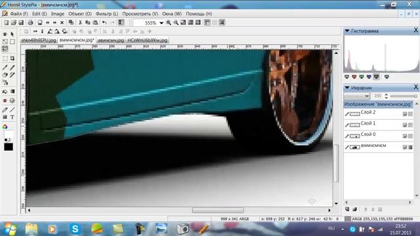Open the Просмотреть (V) menu

pyautogui.click(x=140, y=14)
